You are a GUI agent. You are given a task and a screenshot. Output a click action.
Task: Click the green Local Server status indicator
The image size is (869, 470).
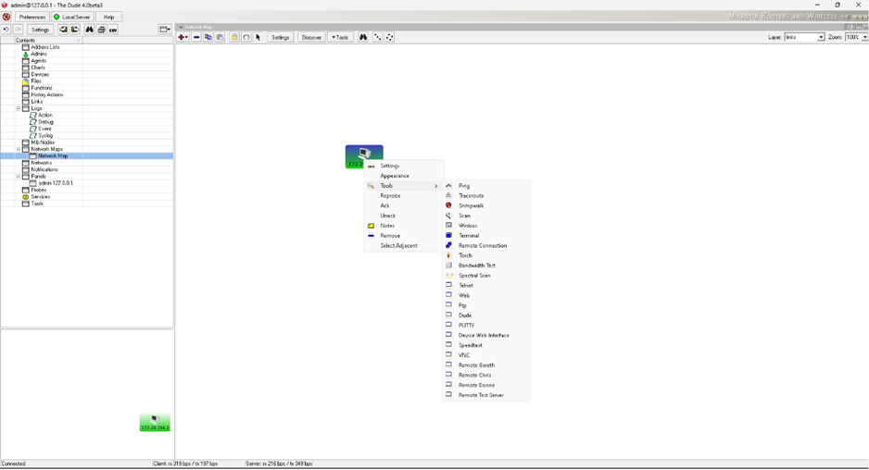pos(57,18)
